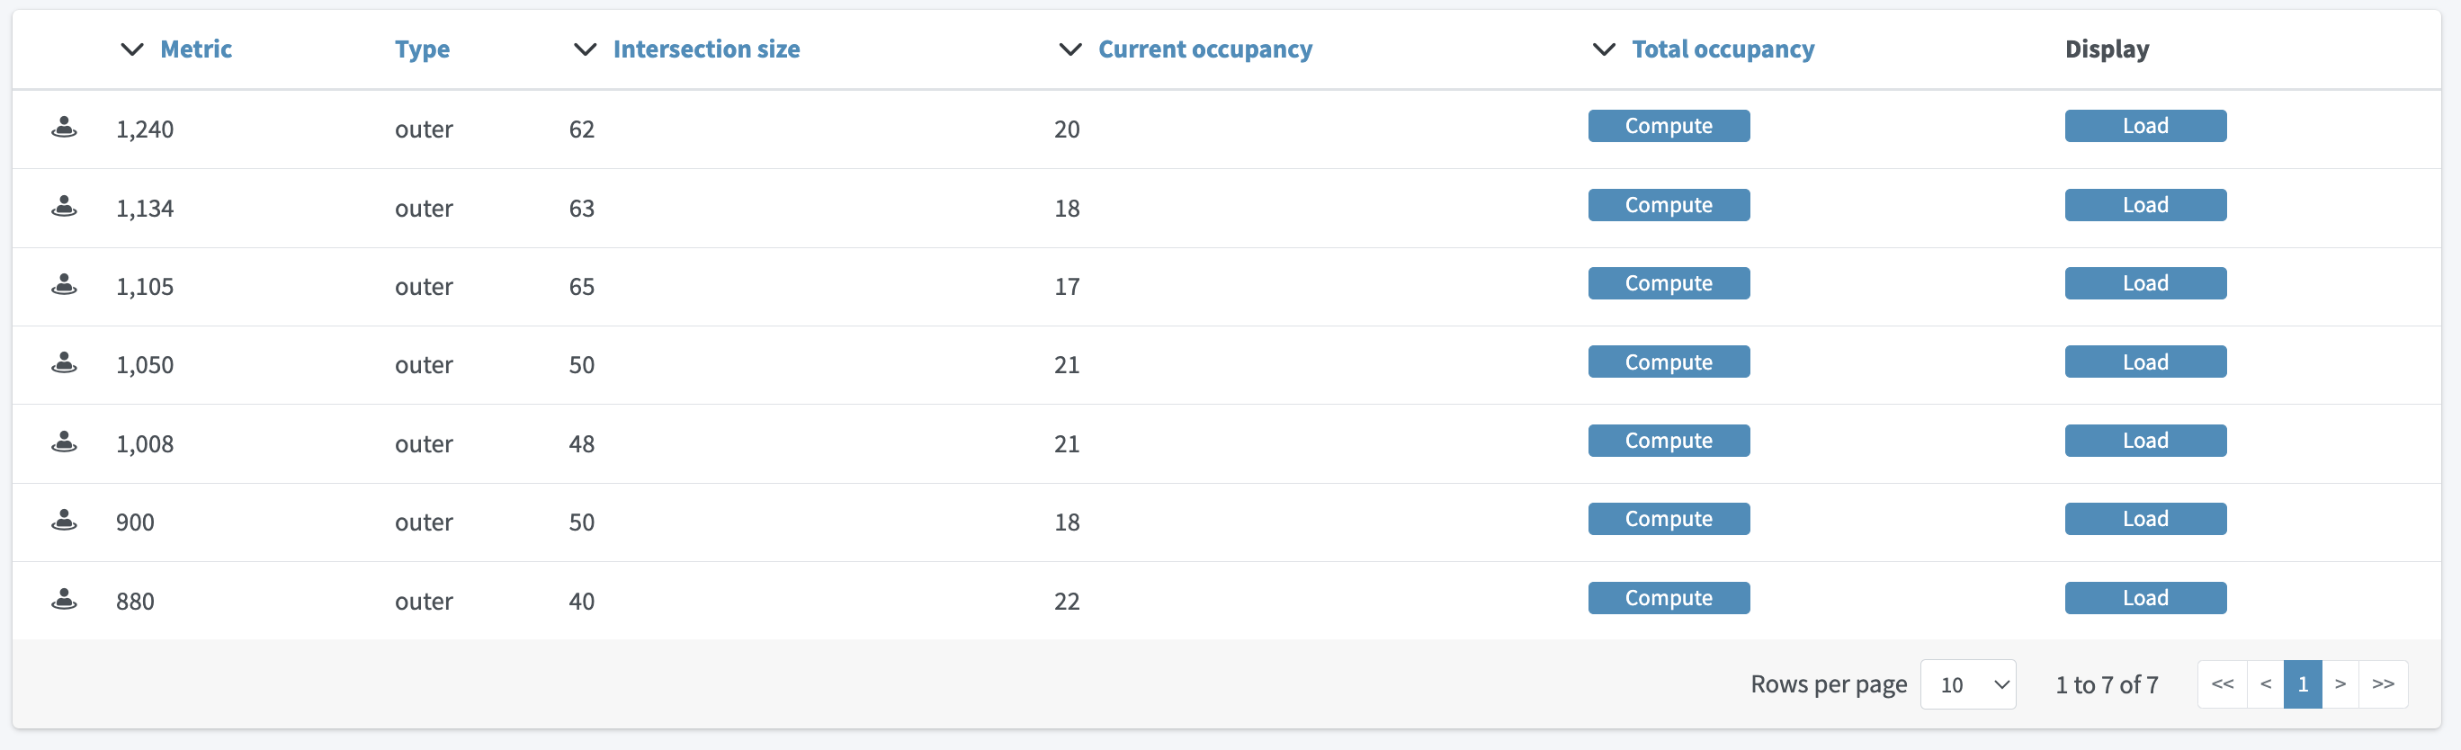Sort by the Metric column chevron
Screen dimensions: 2461x750
[132, 49]
